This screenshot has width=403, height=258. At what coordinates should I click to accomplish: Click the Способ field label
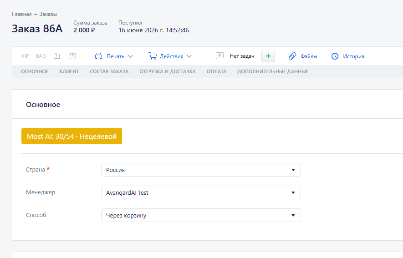coord(36,215)
